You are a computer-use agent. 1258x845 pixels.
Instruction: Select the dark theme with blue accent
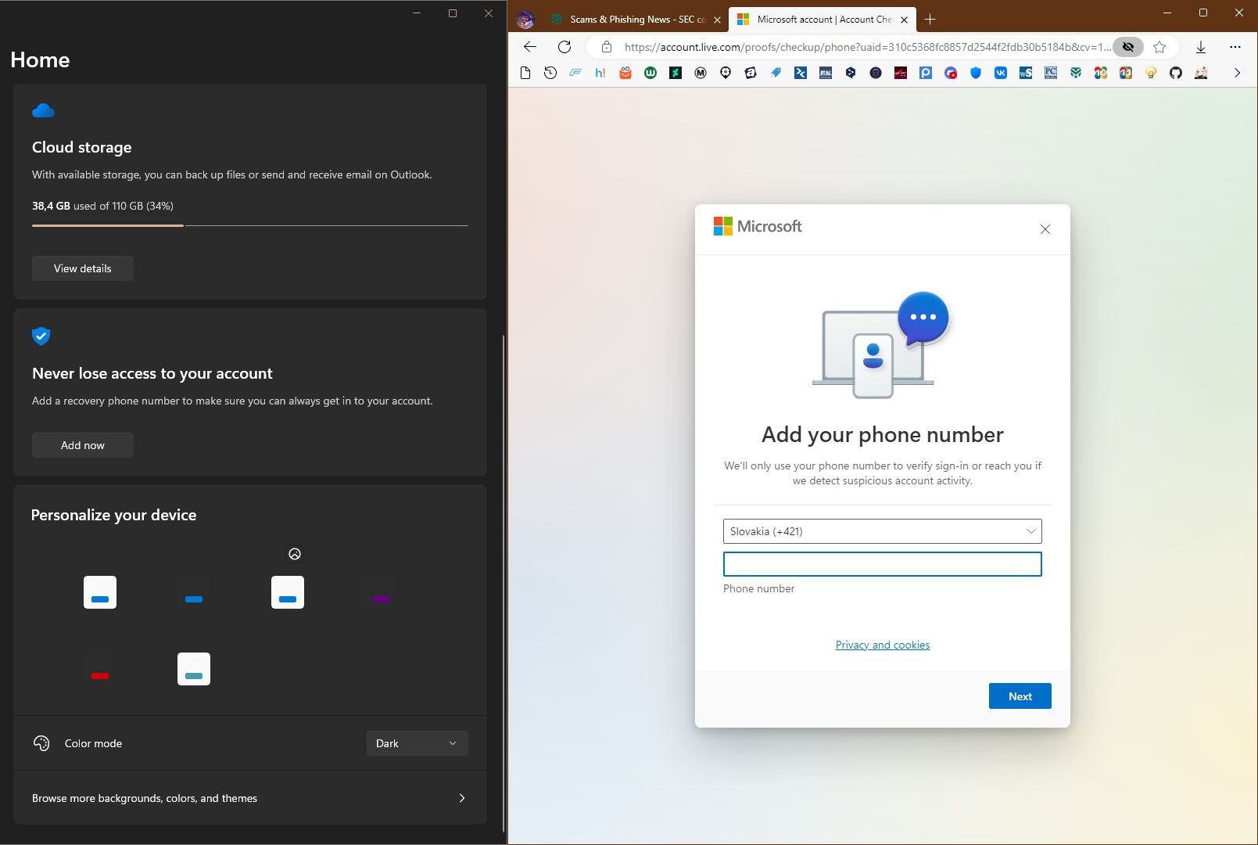(194, 592)
